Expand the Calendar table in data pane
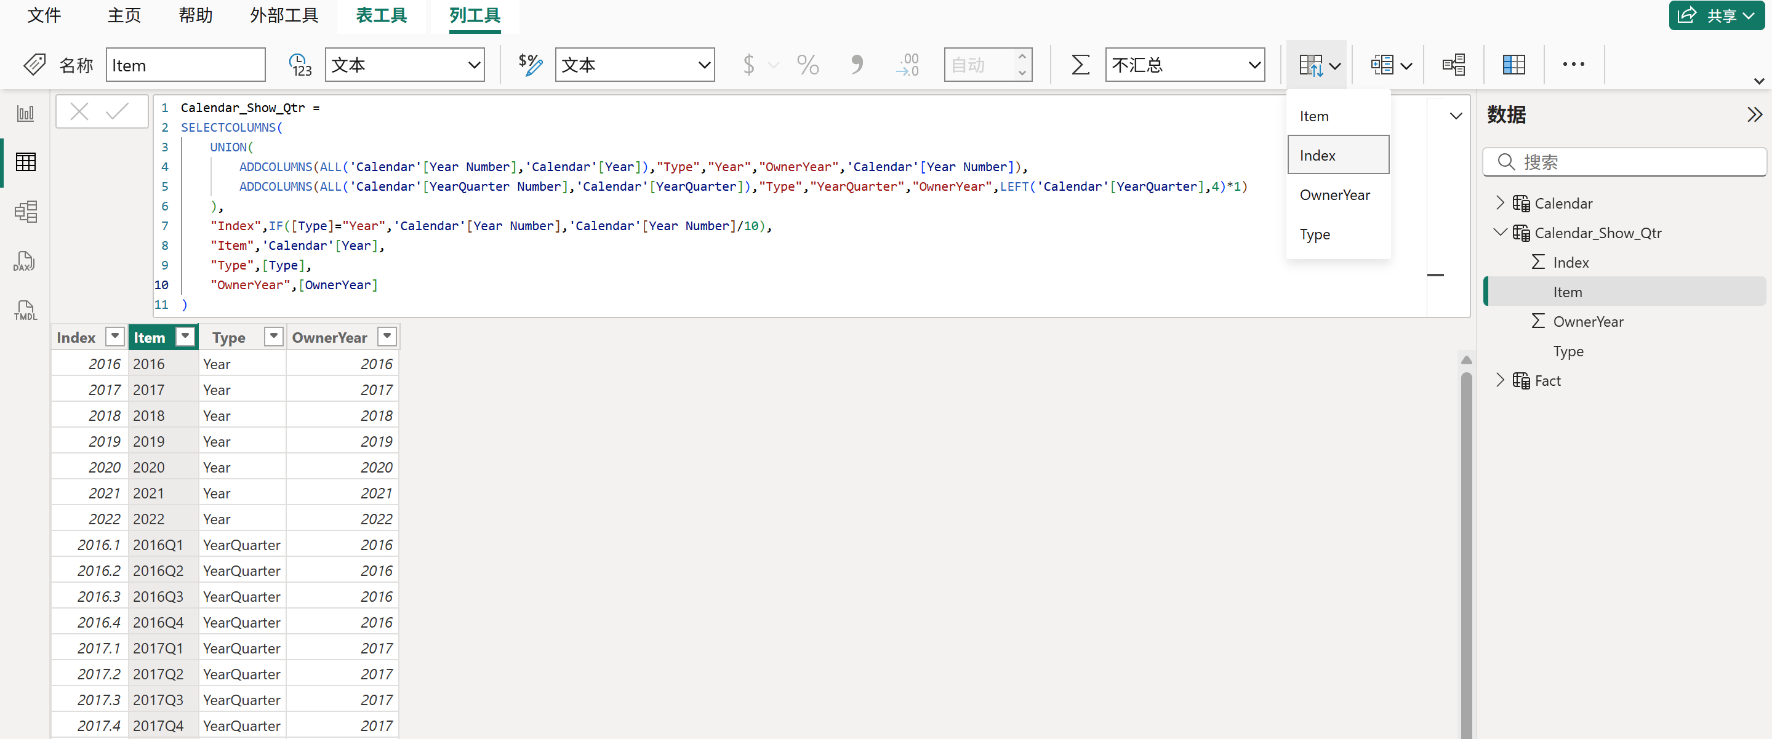Image resolution: width=1772 pixels, height=739 pixels. (x=1501, y=203)
